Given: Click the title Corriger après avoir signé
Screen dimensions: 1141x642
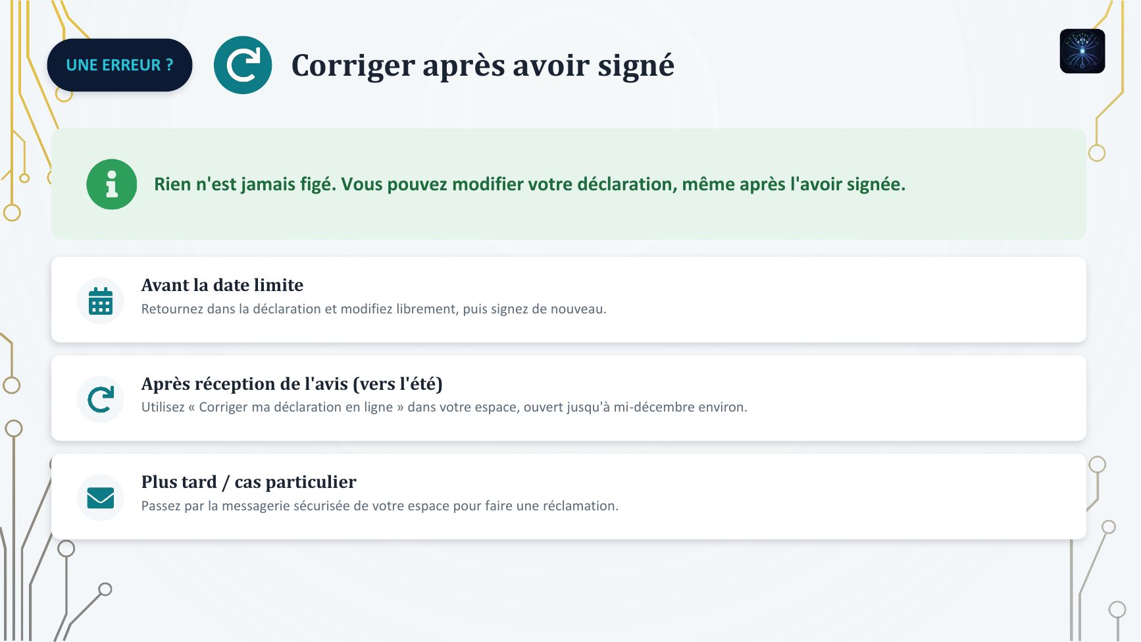Looking at the screenshot, I should [483, 65].
